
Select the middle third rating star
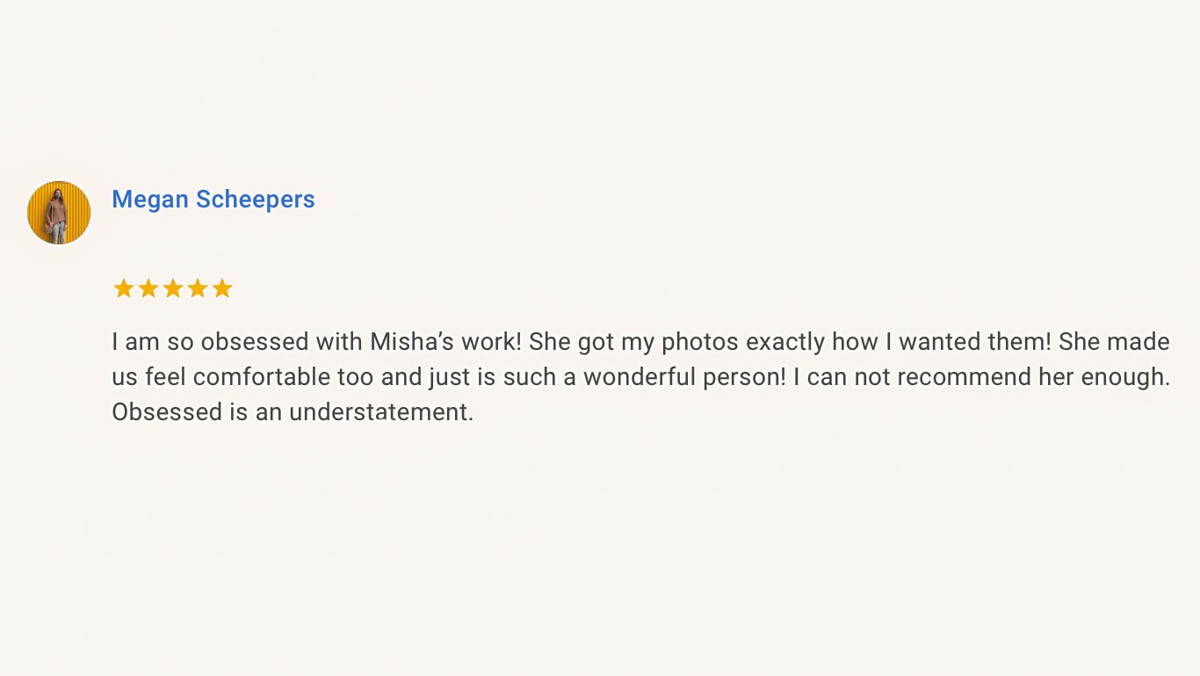point(173,288)
